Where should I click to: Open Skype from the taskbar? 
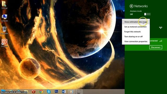click(x=49, y=92)
